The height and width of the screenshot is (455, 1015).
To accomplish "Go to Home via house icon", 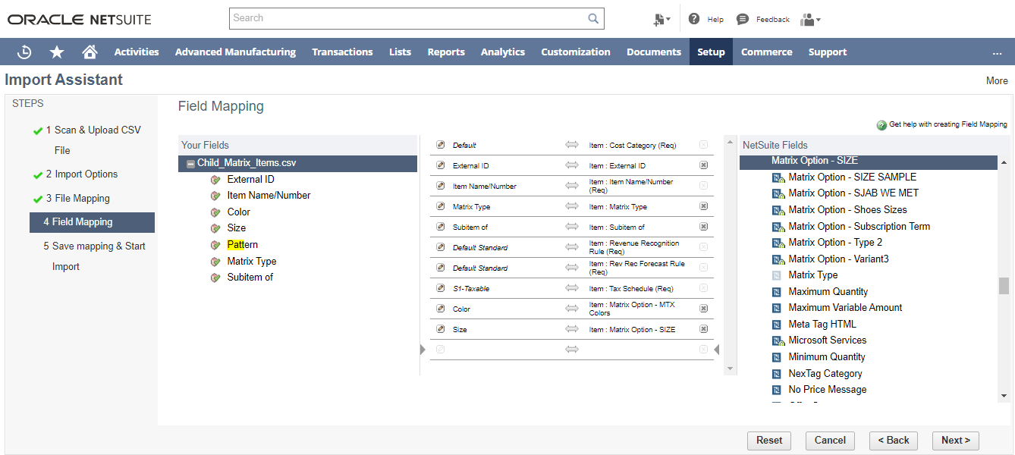I will pos(90,52).
